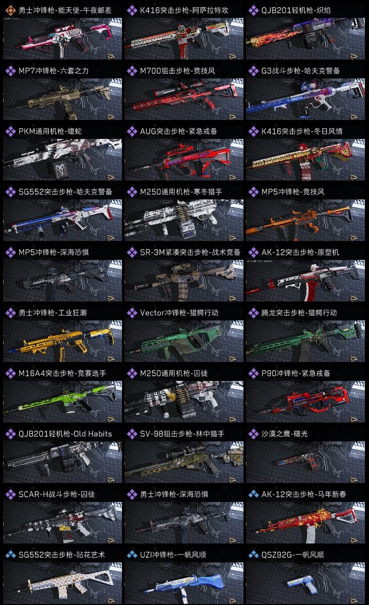369x605 pixels.
Task: Click the AUG突击步枪-紧急戒备 title text
Action: point(178,132)
